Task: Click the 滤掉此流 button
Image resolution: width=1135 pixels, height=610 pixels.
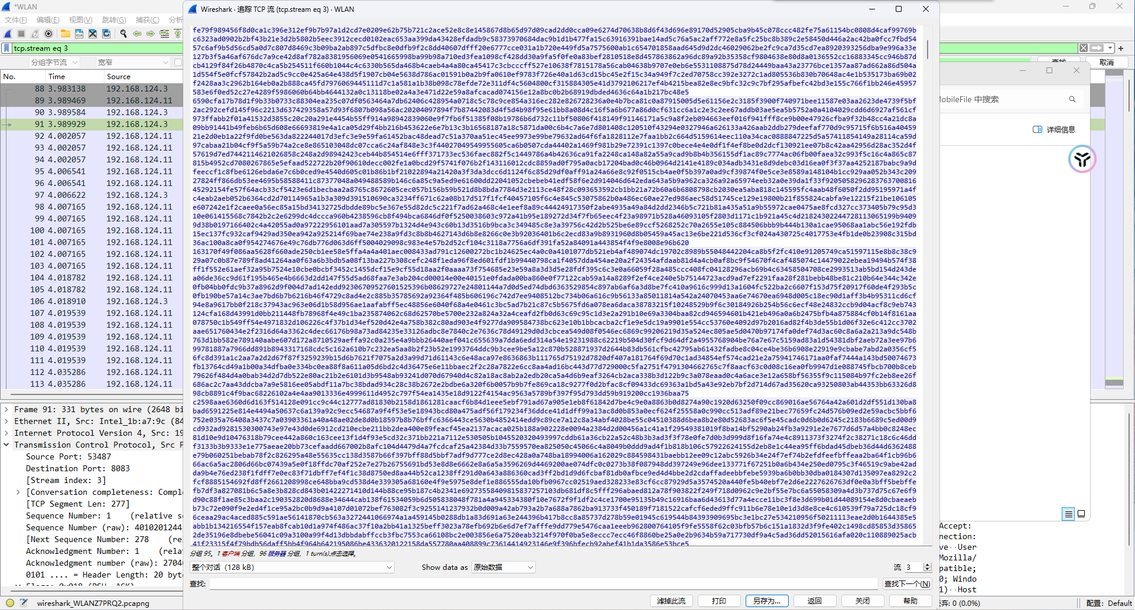Action: (x=671, y=601)
